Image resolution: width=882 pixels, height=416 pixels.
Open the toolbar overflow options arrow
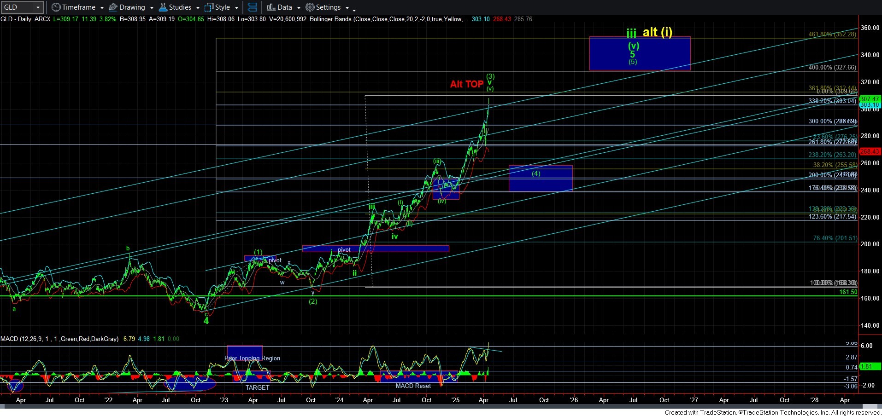click(354, 10)
